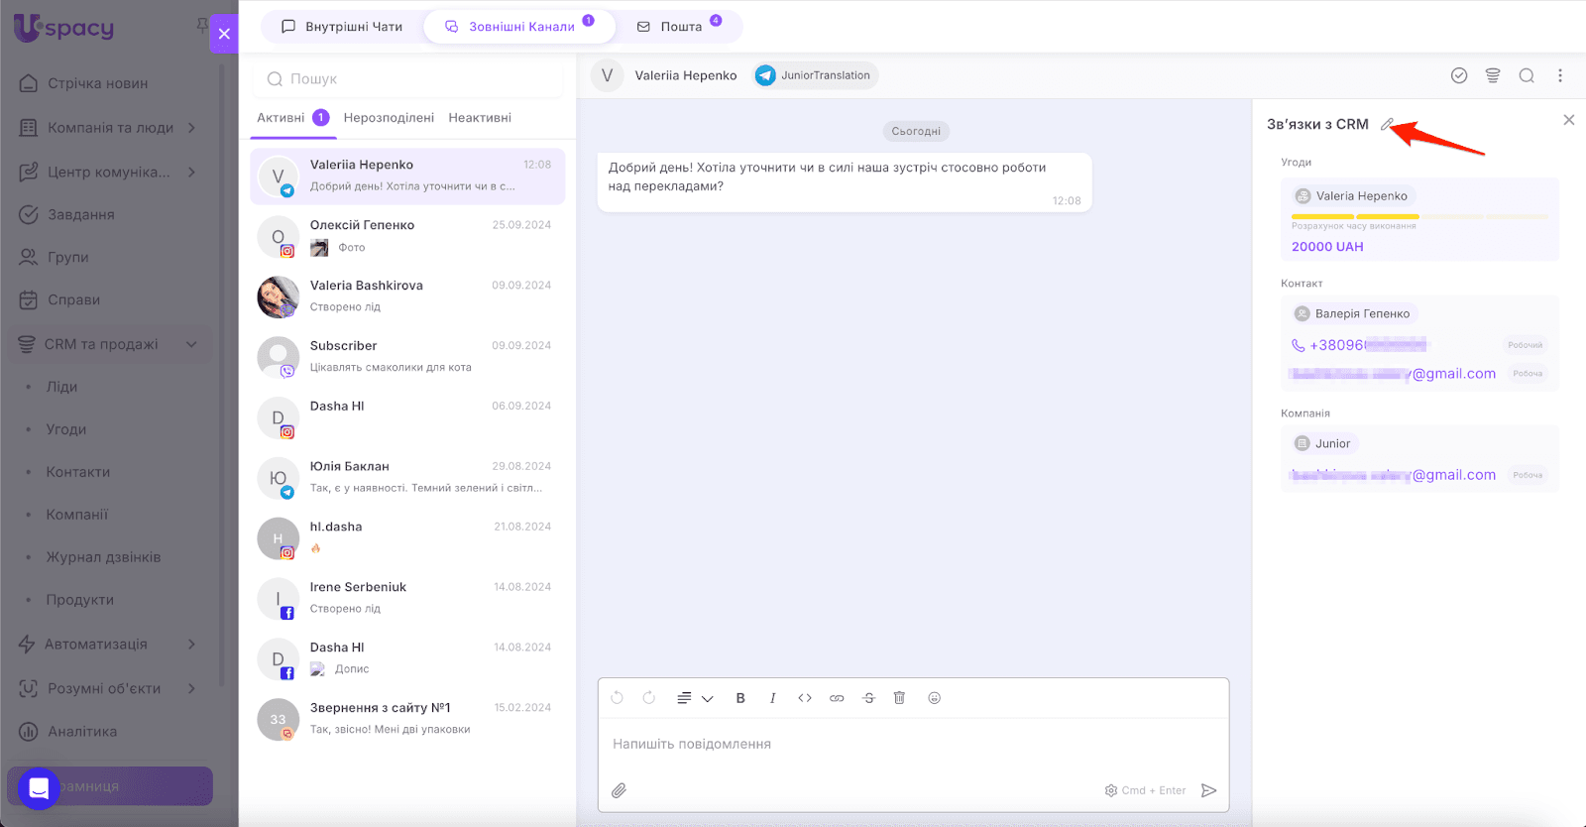Click the pencil icon next to Зв'язки з CRM
The width and height of the screenshot is (1586, 827).
1387,125
